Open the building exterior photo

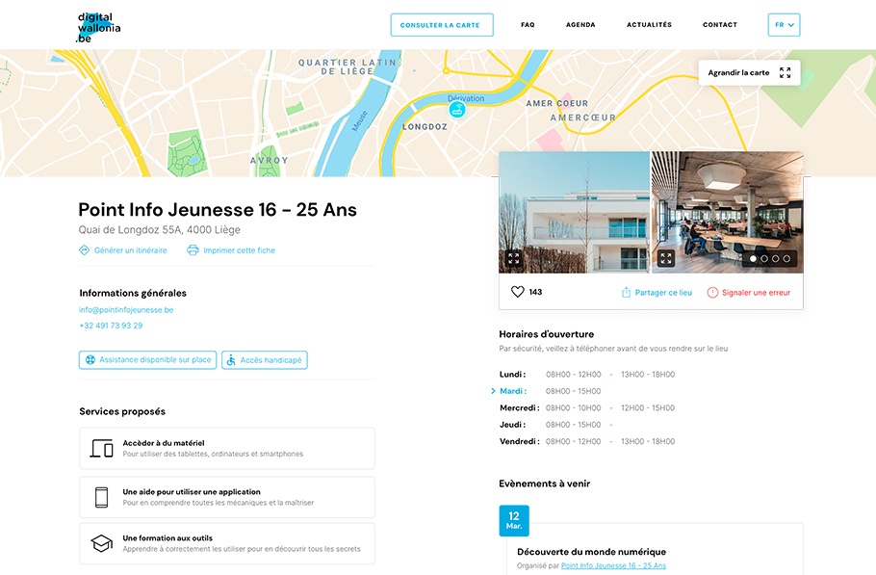[x=574, y=212]
